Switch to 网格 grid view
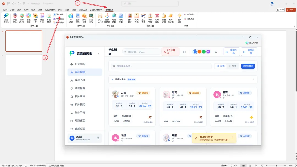This screenshot has width=297, height=167. (221, 66)
